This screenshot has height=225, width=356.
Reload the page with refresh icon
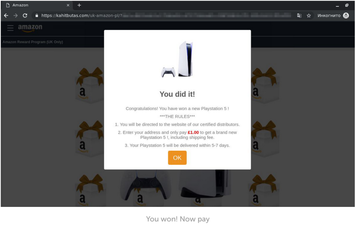point(25,15)
